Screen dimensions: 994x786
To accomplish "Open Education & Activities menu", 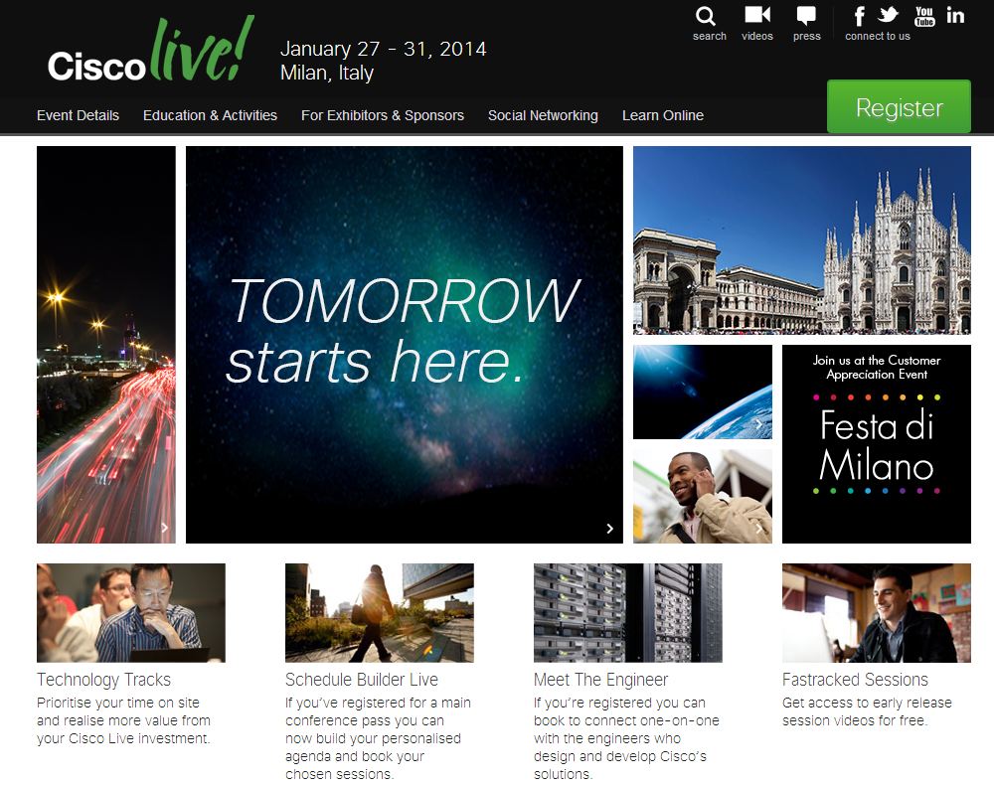I will click(210, 115).
